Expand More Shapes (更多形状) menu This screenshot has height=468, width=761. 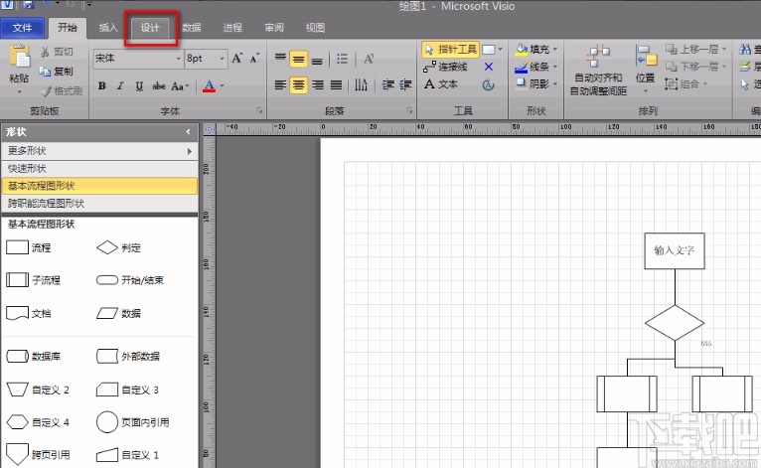click(x=99, y=151)
